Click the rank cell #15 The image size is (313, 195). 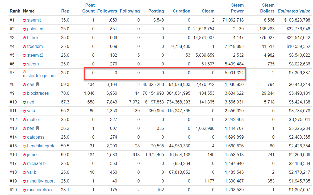(13, 146)
